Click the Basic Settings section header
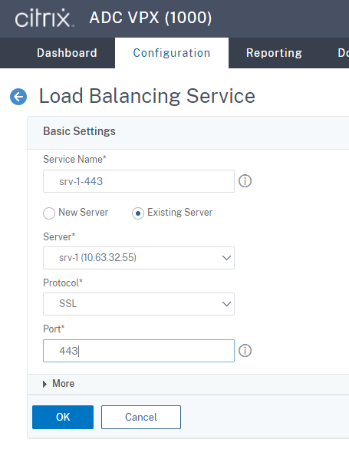 (x=79, y=131)
